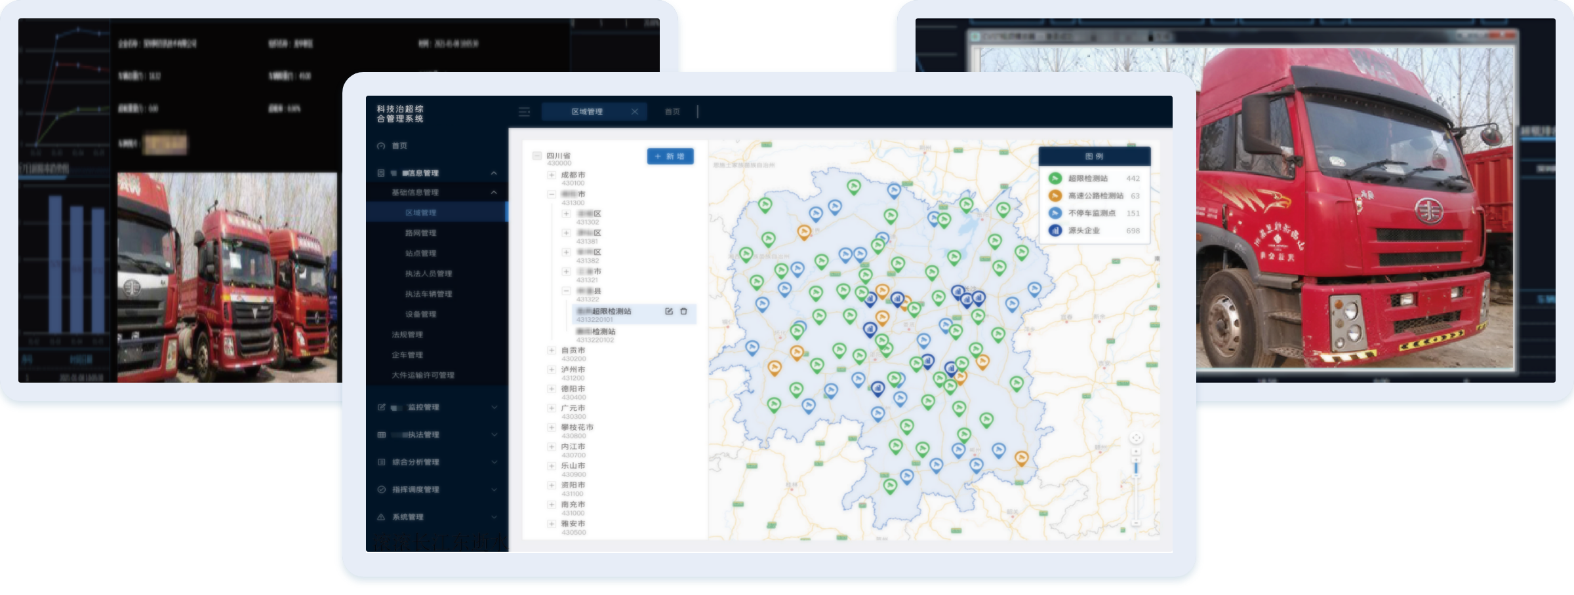The image size is (1574, 595).
Task: Click the orange 高速公路检测站 legend icon
Action: click(x=1055, y=196)
